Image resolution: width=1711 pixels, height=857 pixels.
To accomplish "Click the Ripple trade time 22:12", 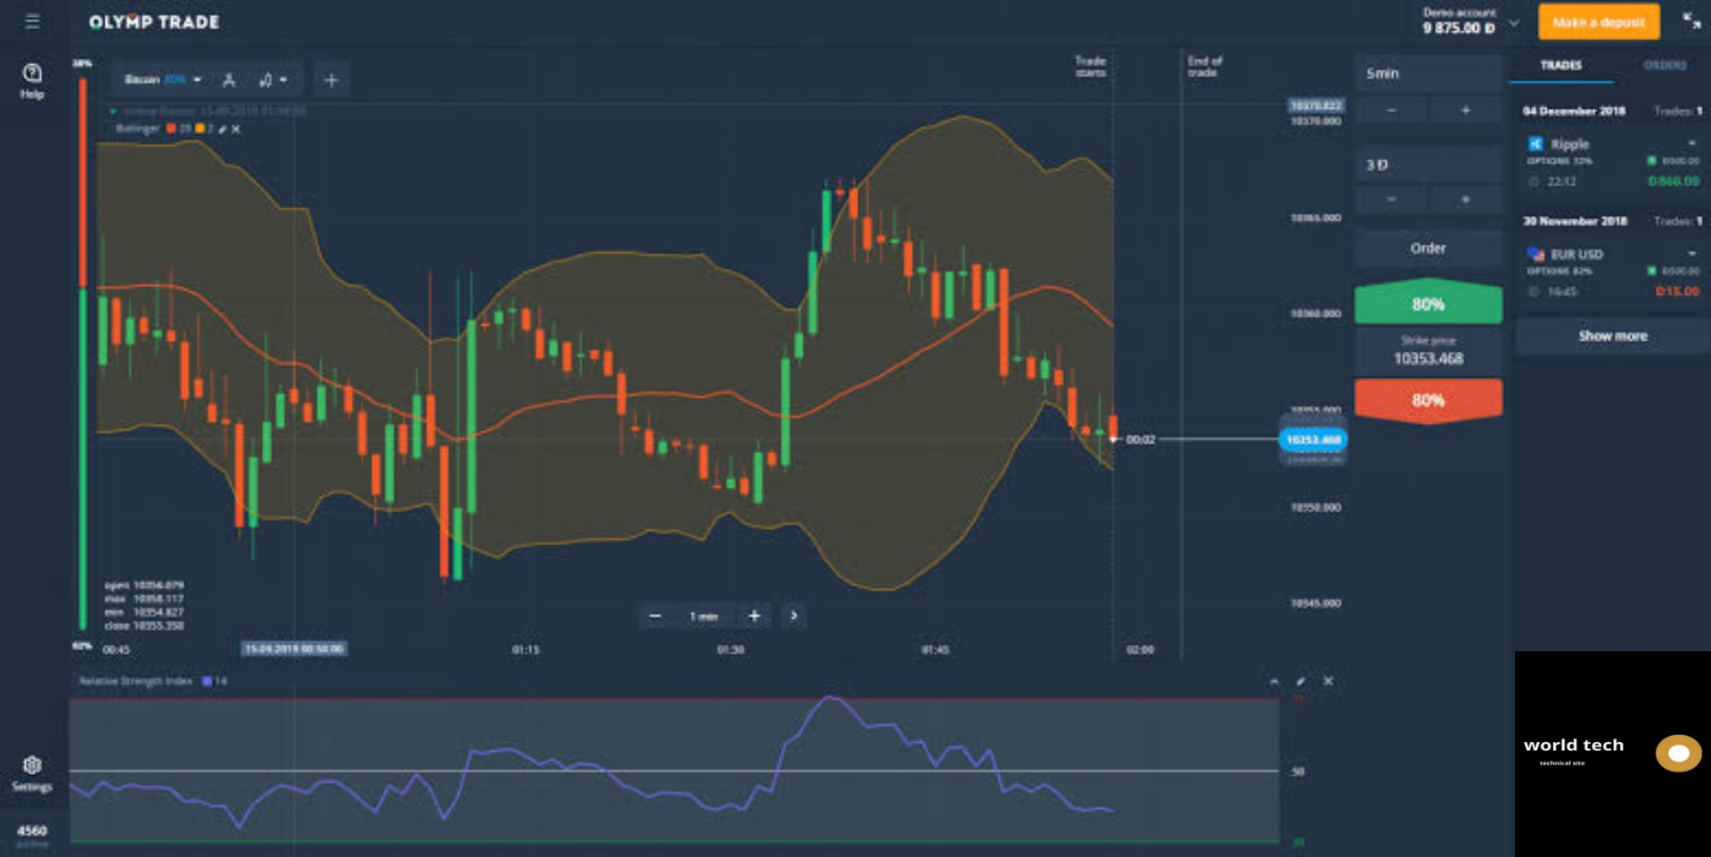I will pos(1561,182).
